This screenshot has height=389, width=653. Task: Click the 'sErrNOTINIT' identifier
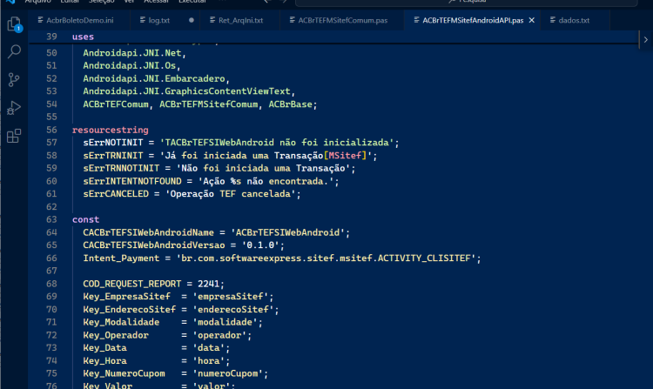[x=113, y=143]
